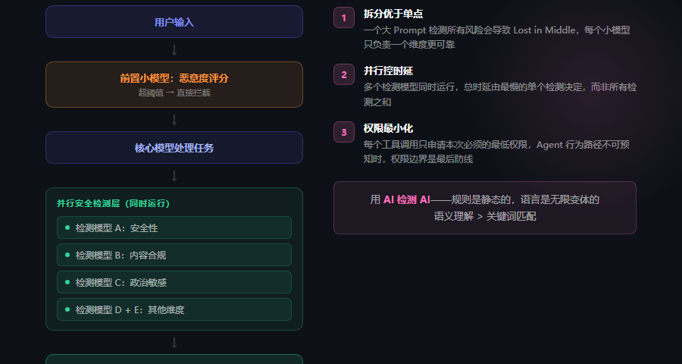Click the 检测模型 A:安全性 item
Image resolution: width=682 pixels, height=364 pixels.
tap(174, 227)
